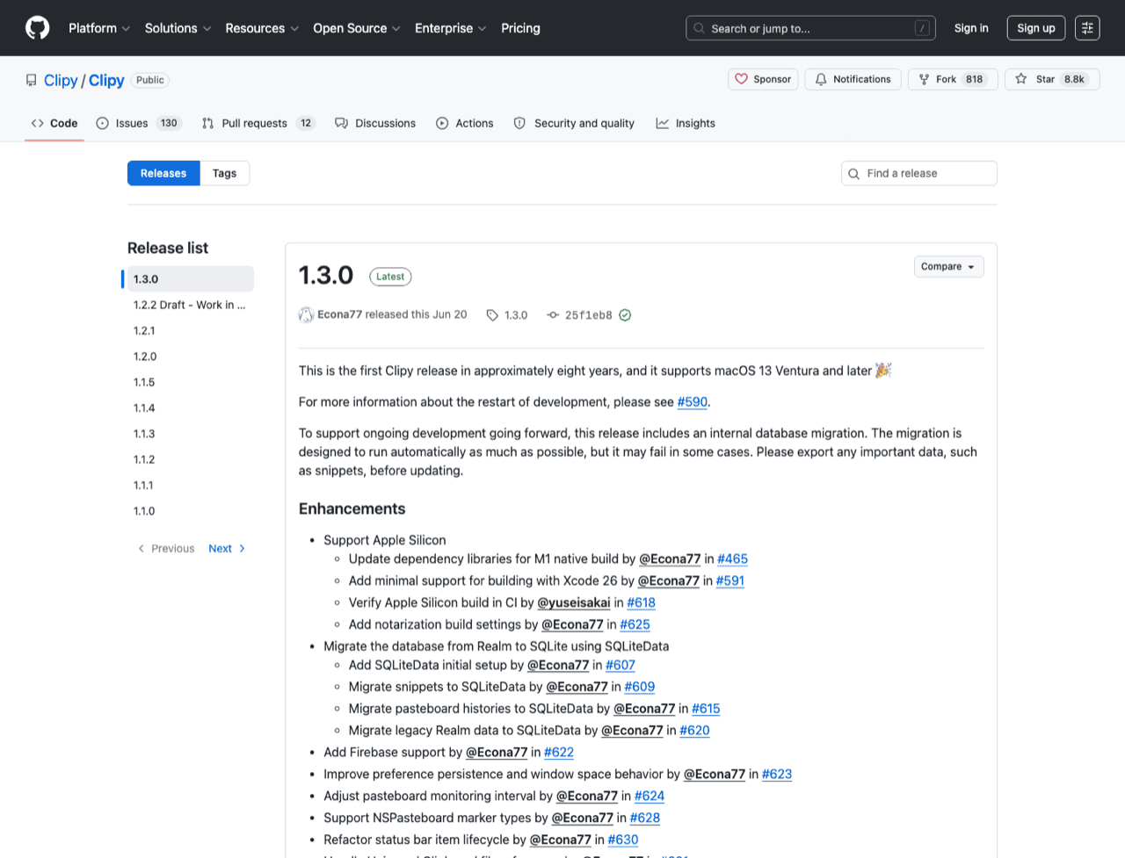The height and width of the screenshot is (858, 1125).
Task: Click the Notifications bell icon
Action: tap(821, 79)
